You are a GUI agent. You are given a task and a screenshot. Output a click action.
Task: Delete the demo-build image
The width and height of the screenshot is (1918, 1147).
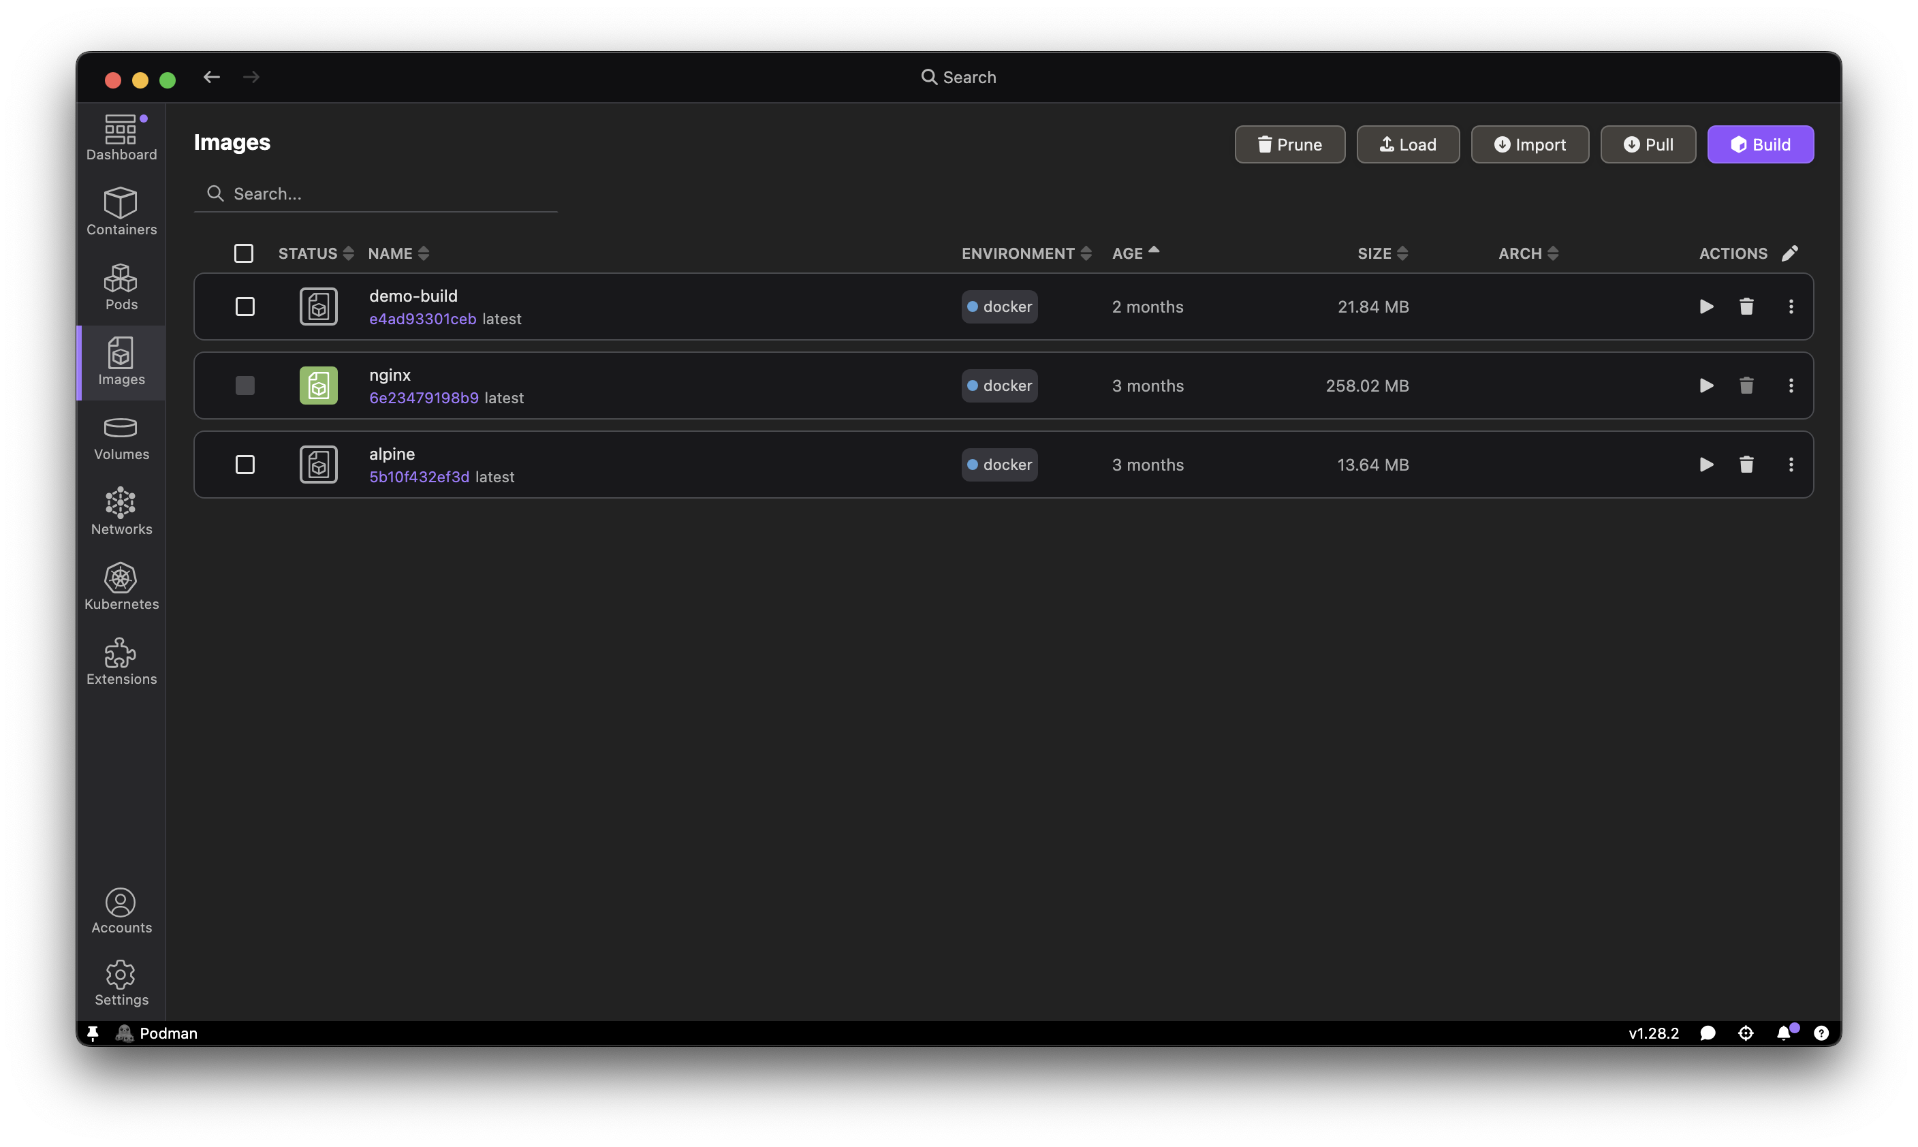(1746, 306)
